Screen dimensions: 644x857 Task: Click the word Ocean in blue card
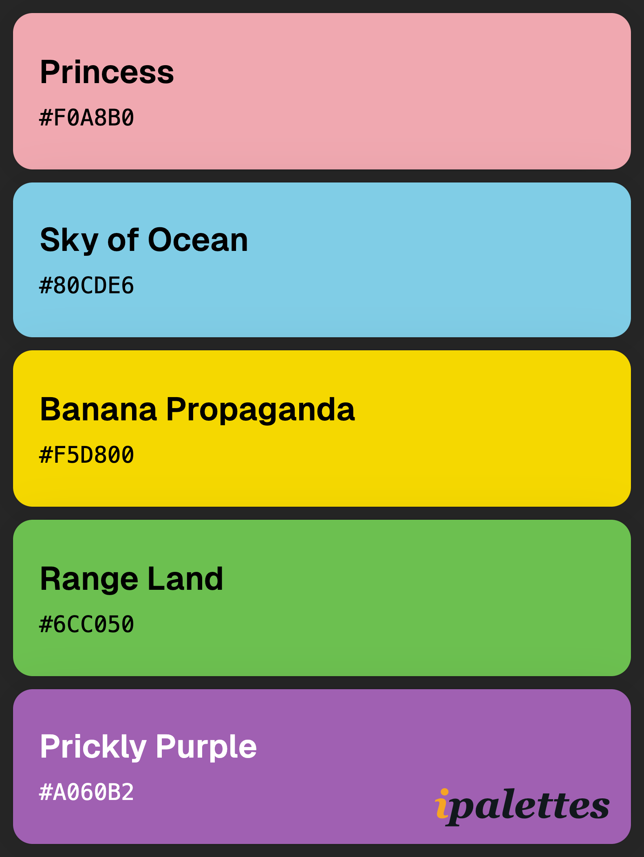point(198,240)
